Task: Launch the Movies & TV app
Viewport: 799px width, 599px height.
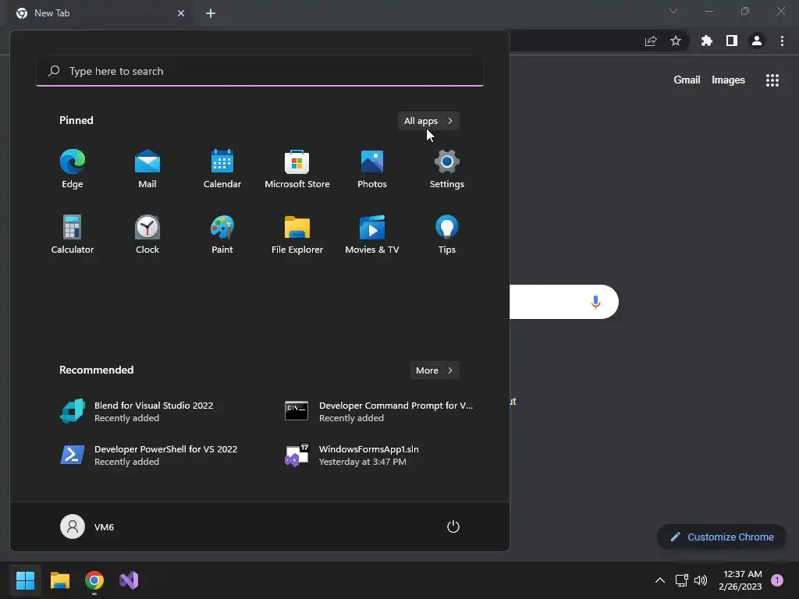Action: (x=372, y=234)
